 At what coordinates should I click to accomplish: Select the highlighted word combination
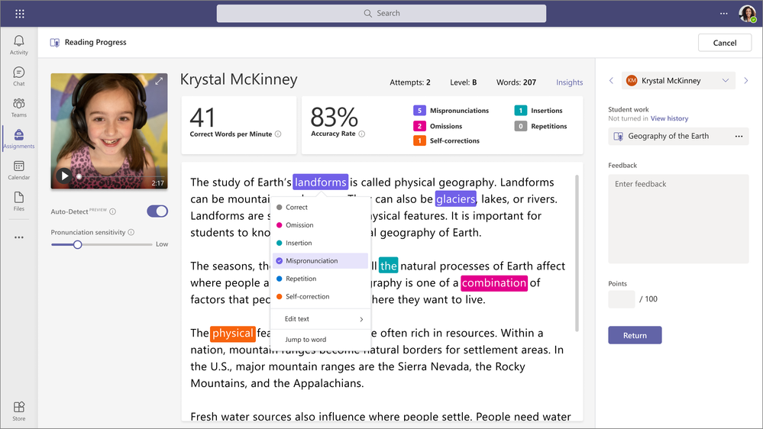pos(494,282)
